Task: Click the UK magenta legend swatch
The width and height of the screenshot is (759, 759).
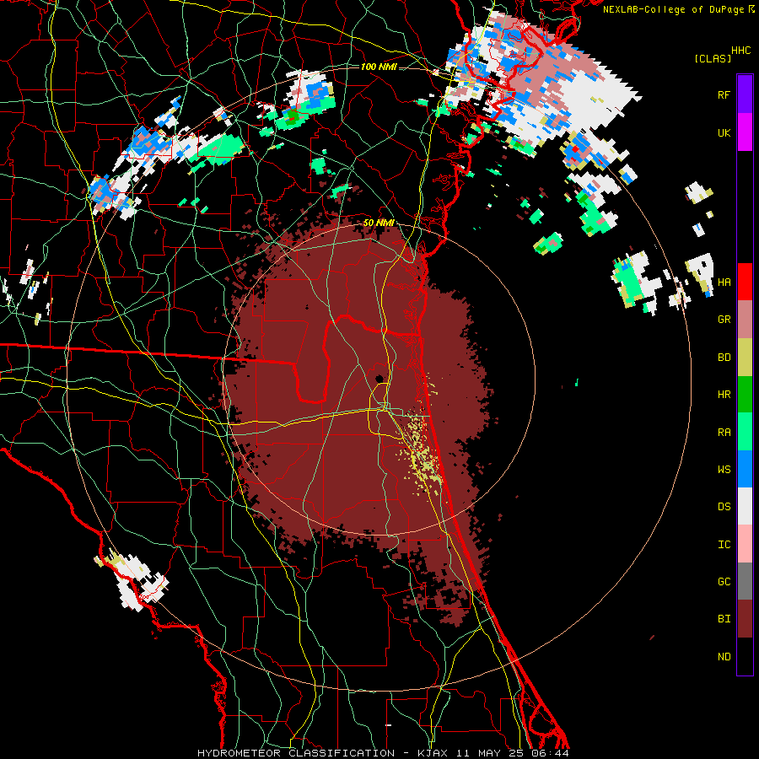Action: 745,132
